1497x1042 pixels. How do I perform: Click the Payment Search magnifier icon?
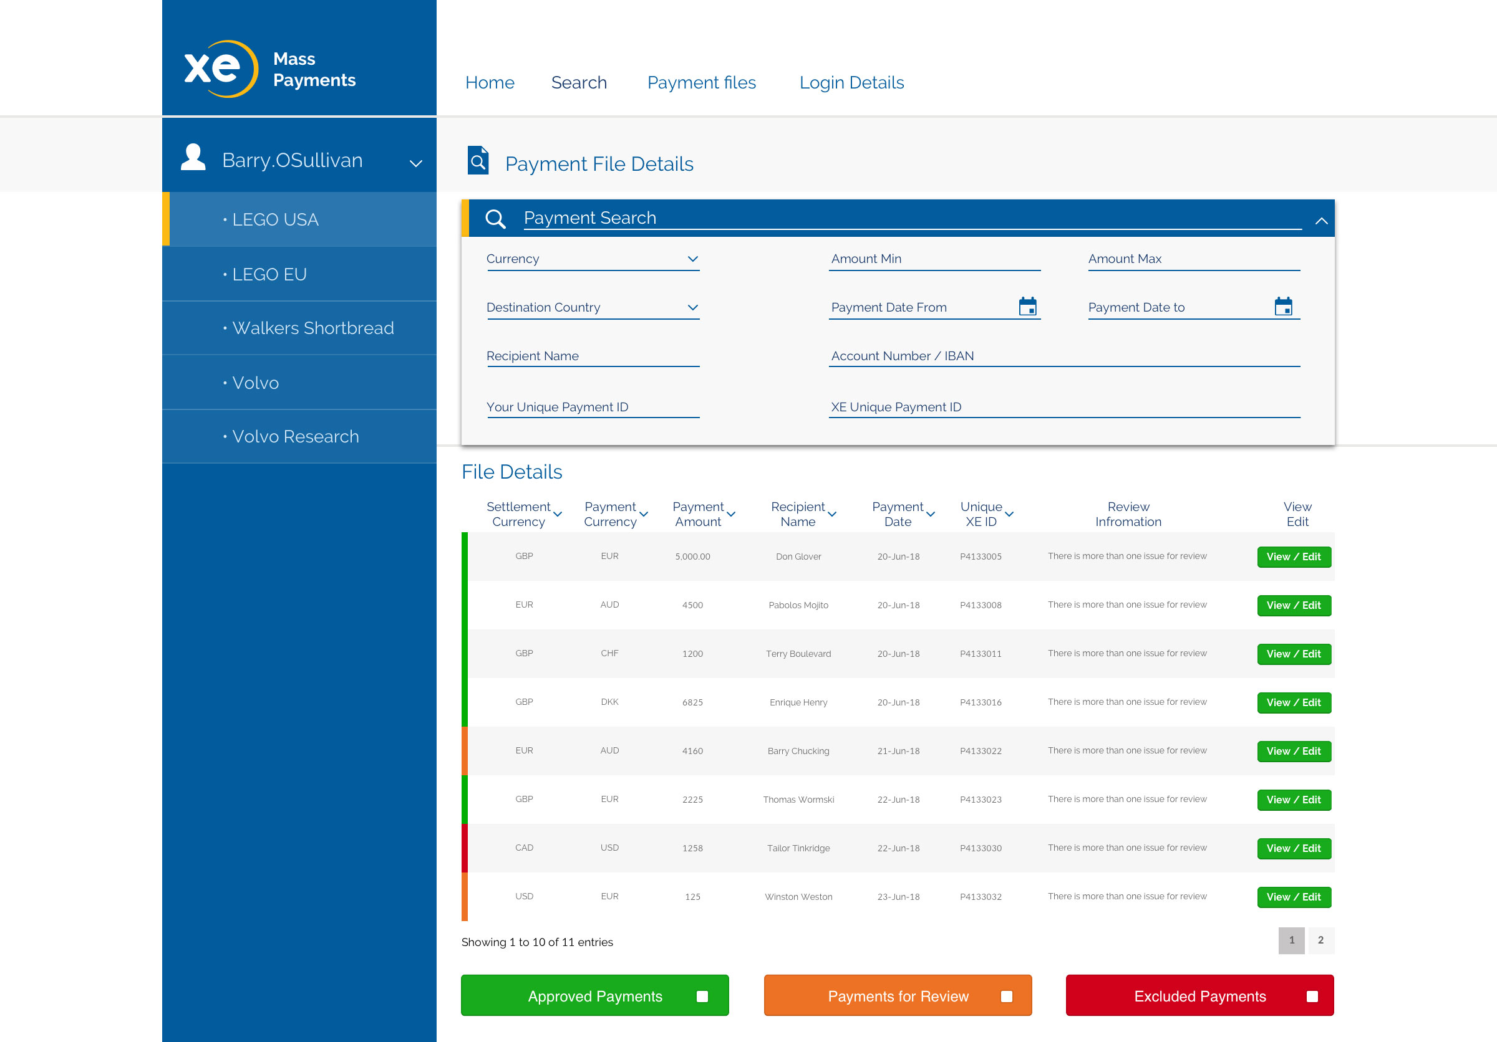pos(495,219)
